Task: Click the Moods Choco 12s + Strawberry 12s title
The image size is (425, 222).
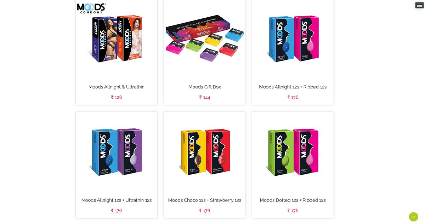Action: click(x=205, y=200)
